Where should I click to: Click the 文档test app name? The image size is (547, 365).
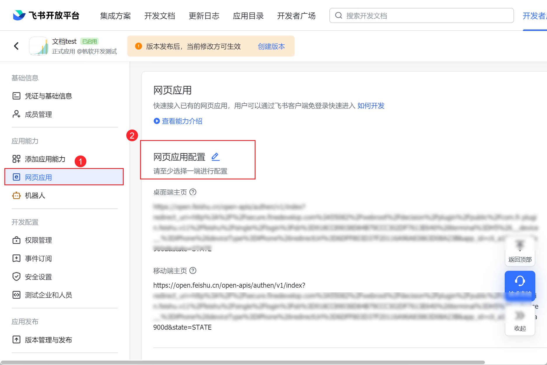pos(64,41)
